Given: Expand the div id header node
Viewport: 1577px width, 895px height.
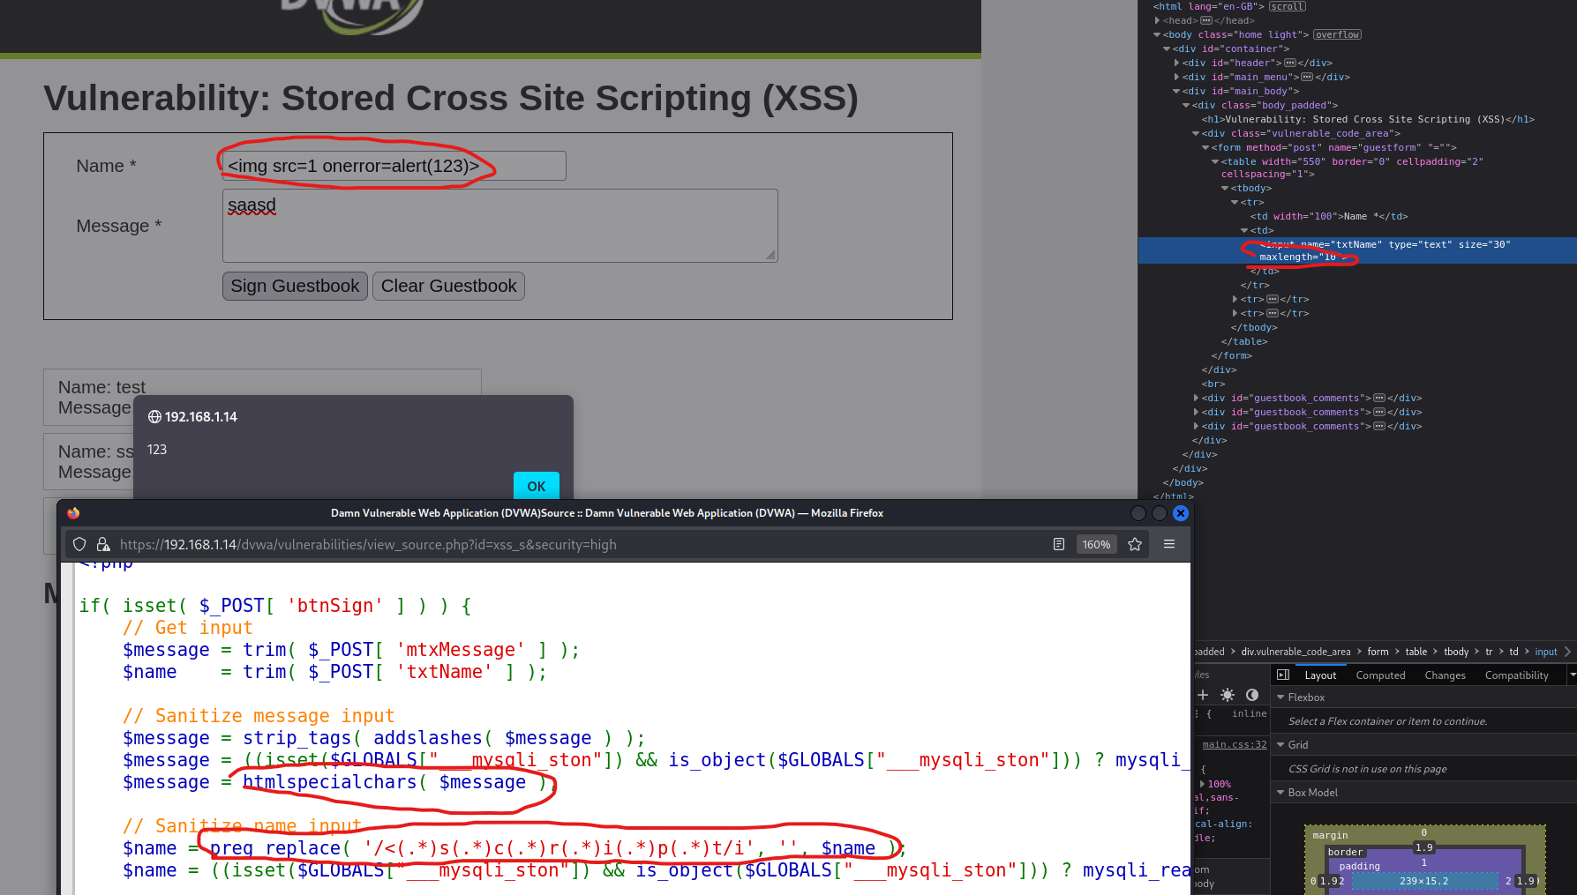Looking at the screenshot, I should tap(1176, 63).
